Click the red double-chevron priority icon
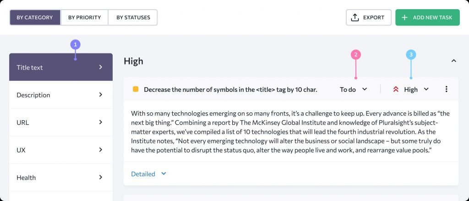 point(396,90)
